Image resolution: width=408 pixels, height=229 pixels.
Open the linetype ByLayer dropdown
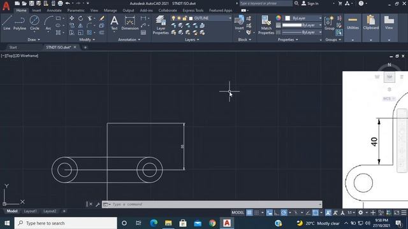pos(320,32)
